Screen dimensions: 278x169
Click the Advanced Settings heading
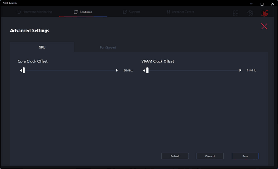pos(30,31)
